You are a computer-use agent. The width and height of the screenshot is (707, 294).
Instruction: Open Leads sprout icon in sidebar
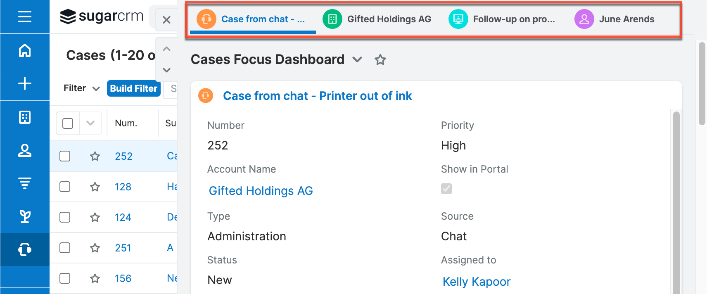pos(25,216)
